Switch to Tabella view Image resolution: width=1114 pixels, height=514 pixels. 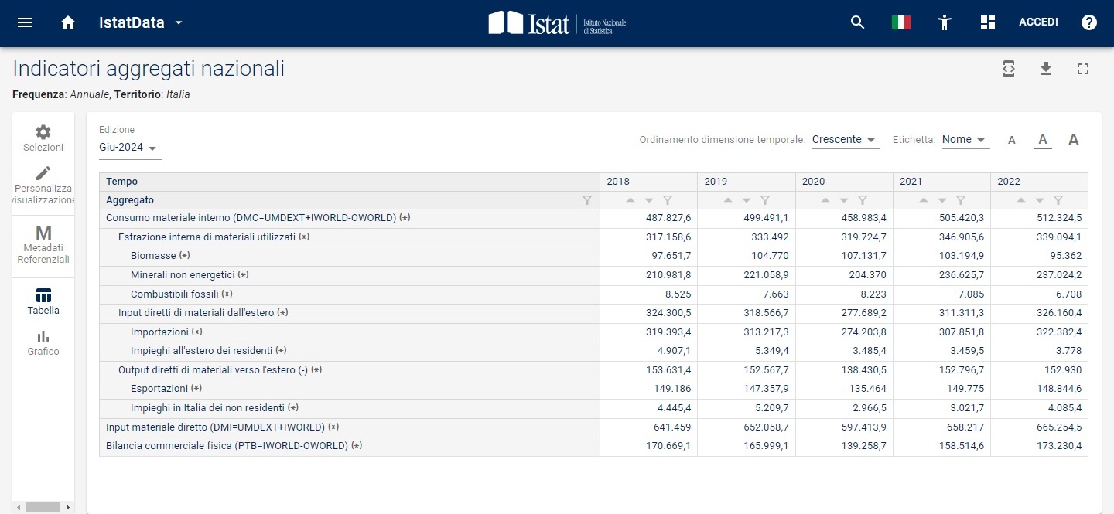[43, 301]
